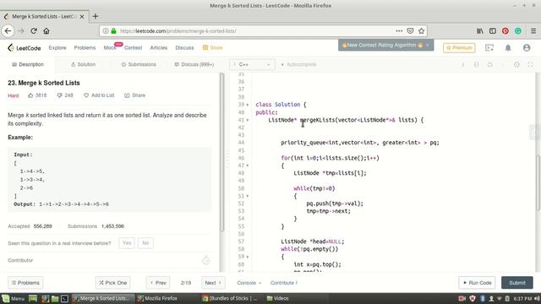Downvote the problem with thumbs-down icon
541x304 pixels.
pos(59,95)
